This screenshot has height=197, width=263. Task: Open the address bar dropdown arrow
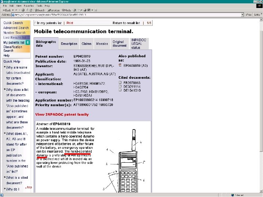pos(243,15)
